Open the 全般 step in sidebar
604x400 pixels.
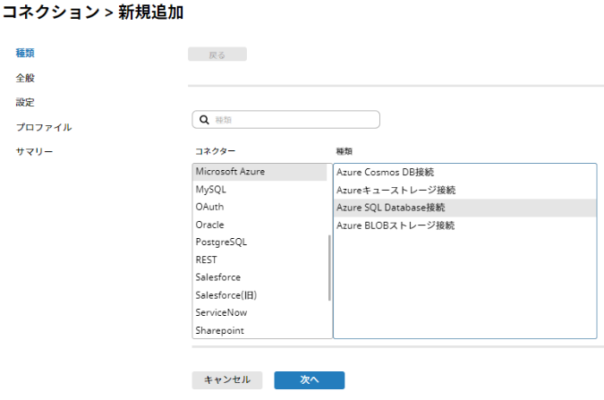(25, 78)
